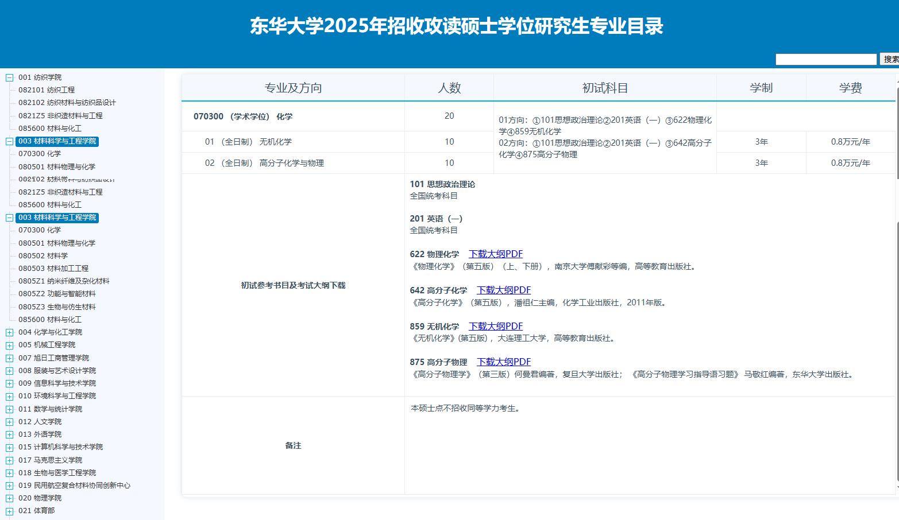Click the page title 东华大学2025年招收攻读硕士学位研究生专业目录
The width and height of the screenshot is (899, 520).
pyautogui.click(x=457, y=26)
